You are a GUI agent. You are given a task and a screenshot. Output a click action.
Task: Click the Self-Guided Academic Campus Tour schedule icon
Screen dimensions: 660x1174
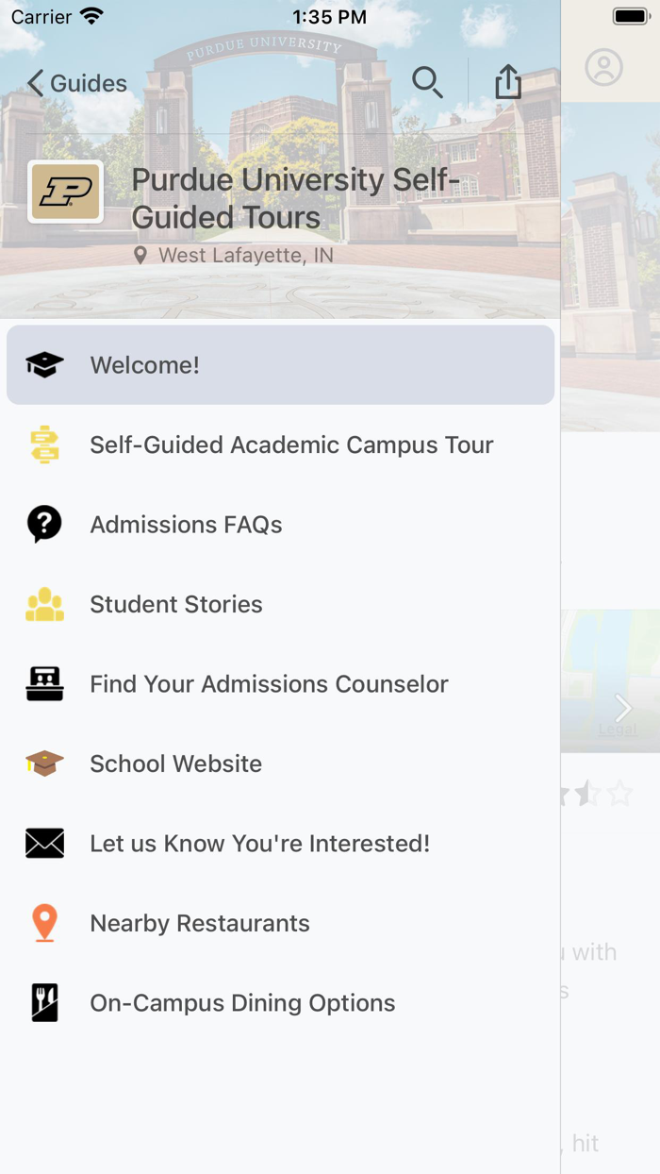pyautogui.click(x=42, y=444)
